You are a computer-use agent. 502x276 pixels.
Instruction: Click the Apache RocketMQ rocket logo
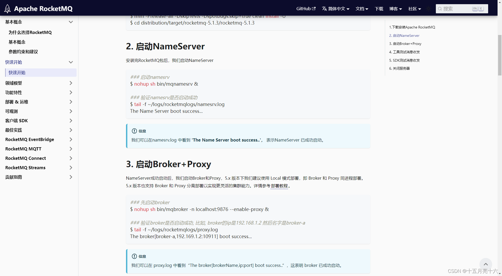pyautogui.click(x=7, y=8)
